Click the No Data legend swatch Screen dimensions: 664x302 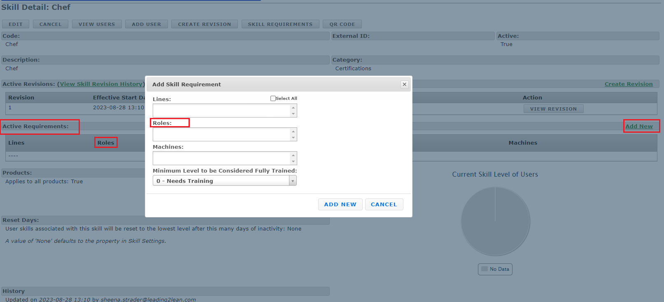[x=485, y=269]
